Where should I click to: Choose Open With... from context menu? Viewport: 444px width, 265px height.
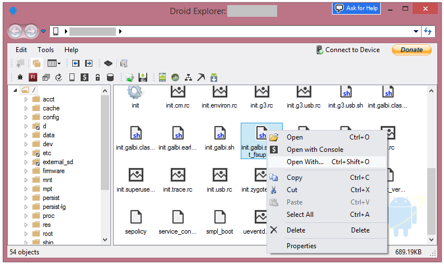(327, 162)
